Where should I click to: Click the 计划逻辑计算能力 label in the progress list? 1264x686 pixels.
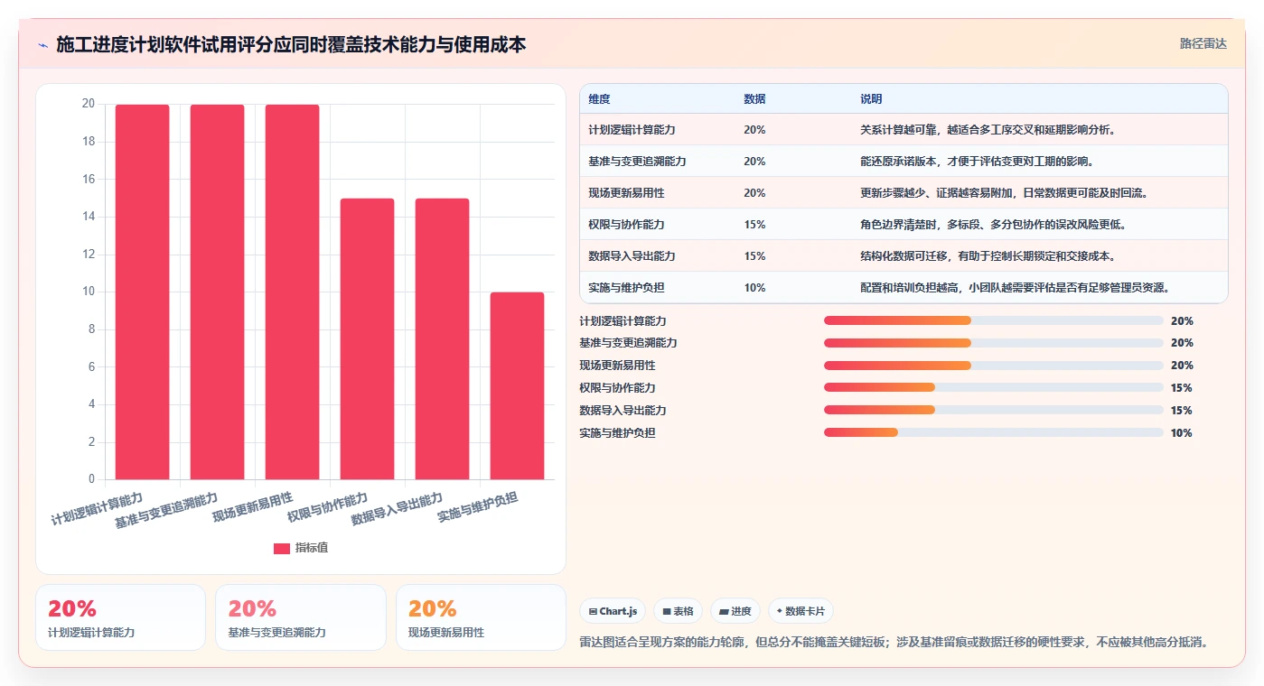pos(623,321)
